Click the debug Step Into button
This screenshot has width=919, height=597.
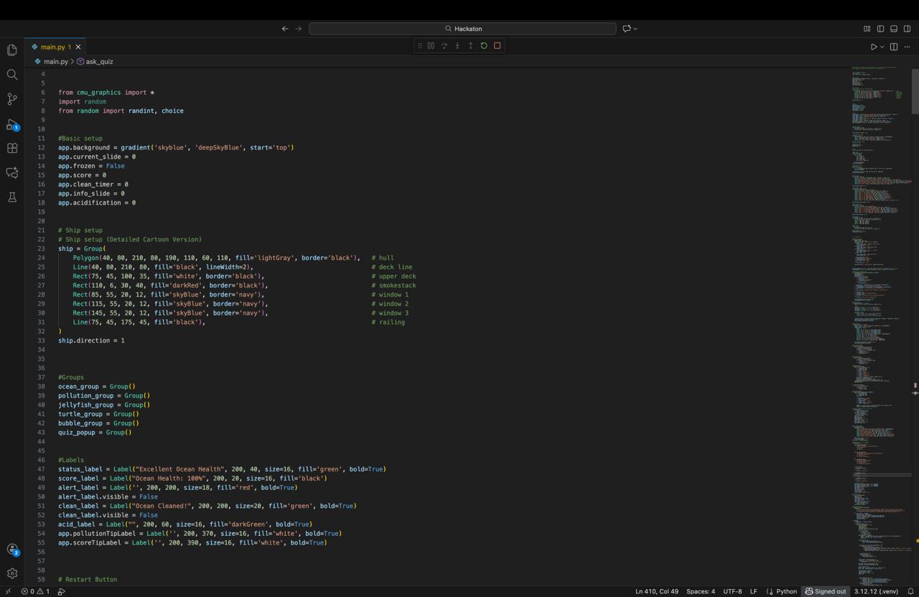457,46
